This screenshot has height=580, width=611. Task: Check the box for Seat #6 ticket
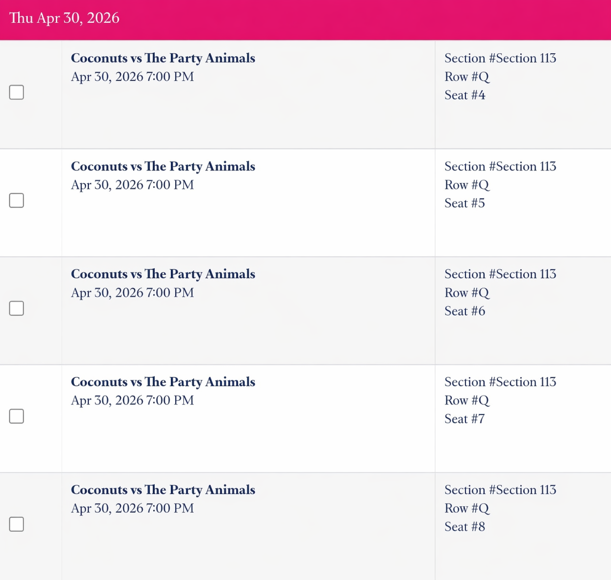coord(17,308)
